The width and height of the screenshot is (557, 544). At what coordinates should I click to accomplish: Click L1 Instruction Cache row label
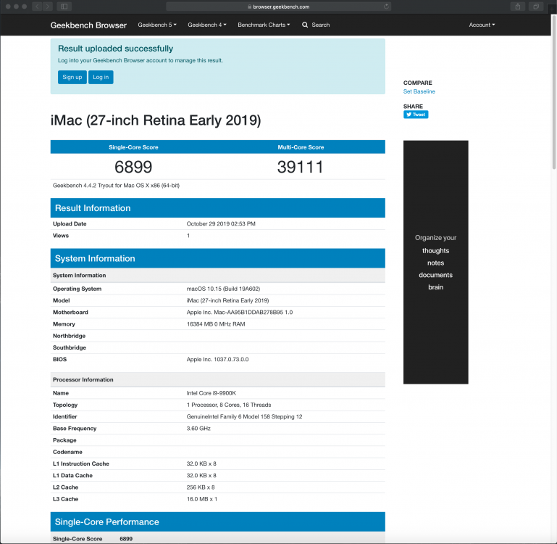click(81, 463)
